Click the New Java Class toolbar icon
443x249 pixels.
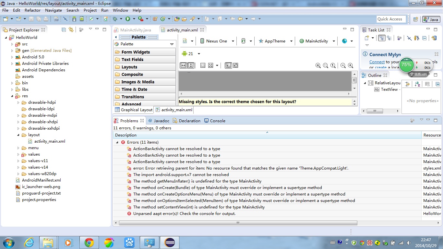point(163,19)
